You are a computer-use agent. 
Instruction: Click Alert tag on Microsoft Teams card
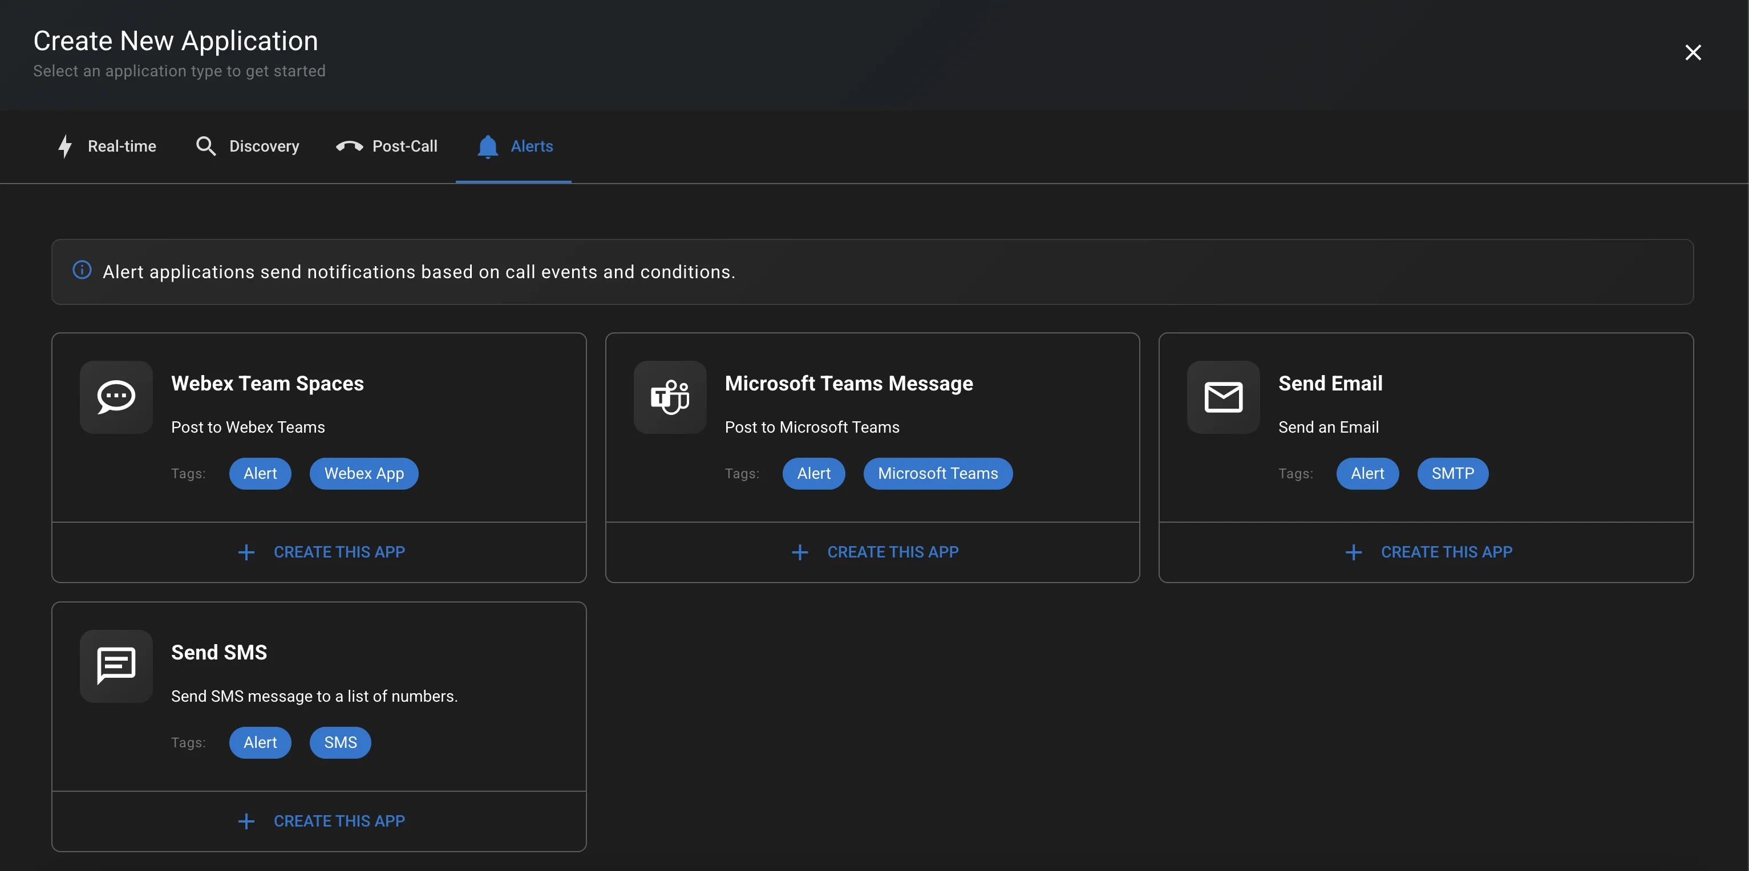pos(813,474)
